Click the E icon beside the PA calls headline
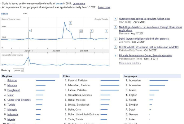This screenshot has height=124, width=184. coord(116,56)
